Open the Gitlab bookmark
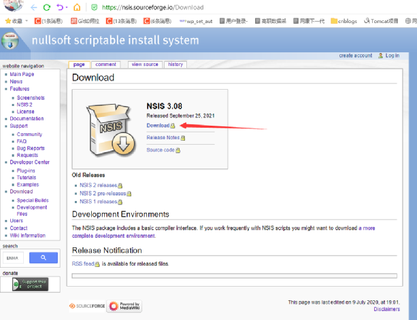The height and width of the screenshot is (320, 417). point(85,21)
